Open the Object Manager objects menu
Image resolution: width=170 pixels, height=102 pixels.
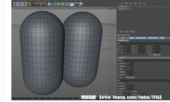pyautogui.click(x=135, y=3)
